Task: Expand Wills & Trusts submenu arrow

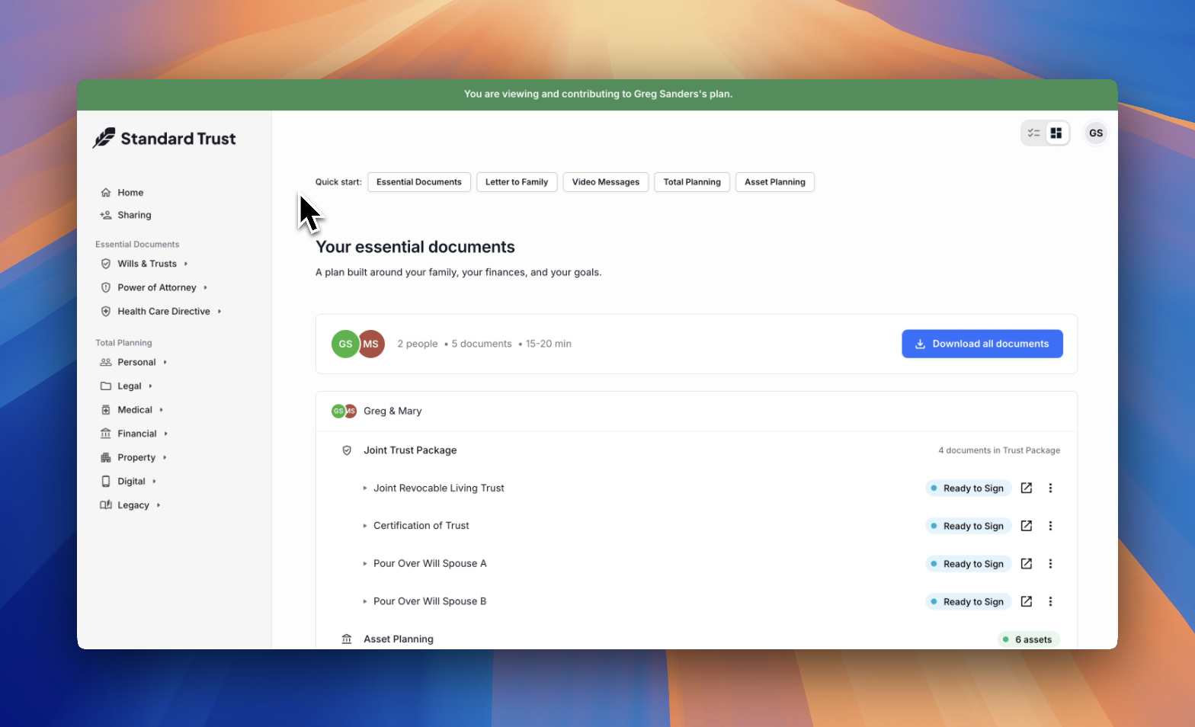Action: point(186,264)
